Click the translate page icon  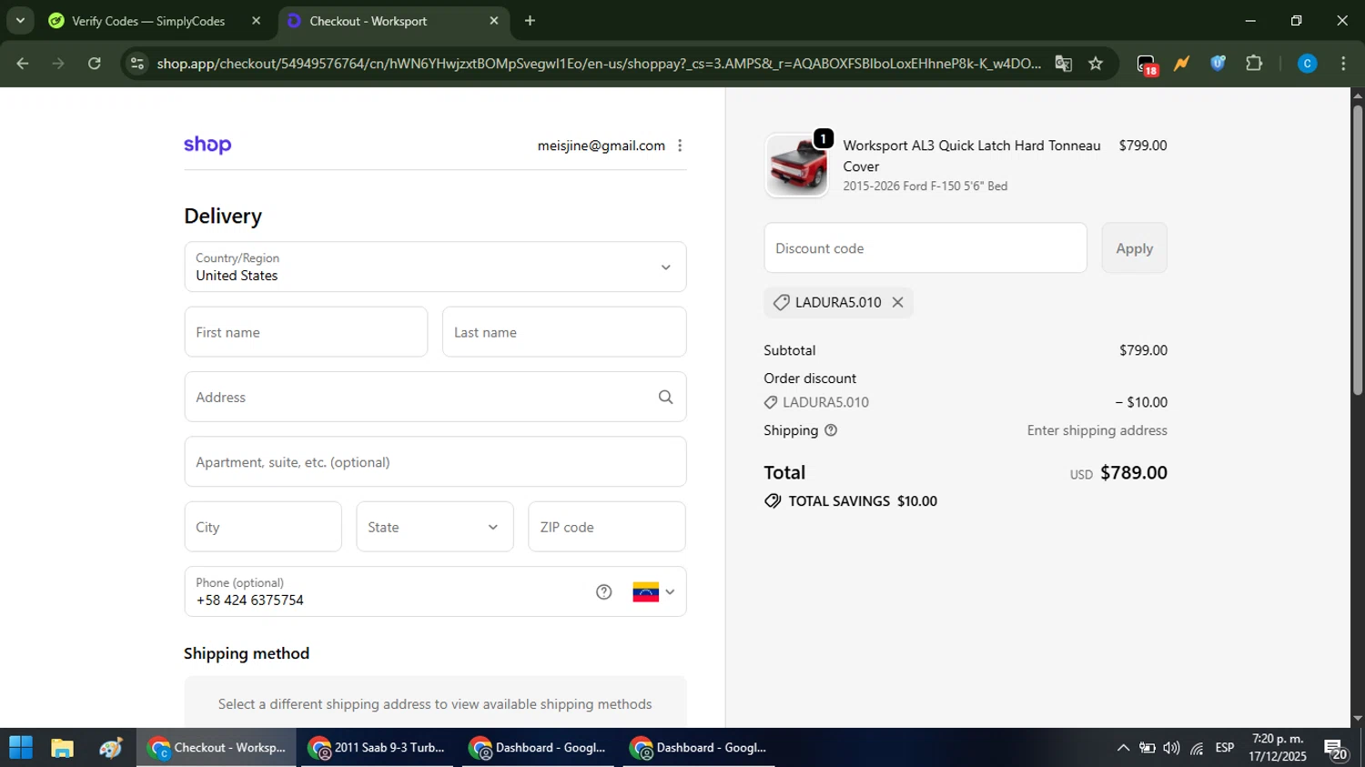(1063, 64)
